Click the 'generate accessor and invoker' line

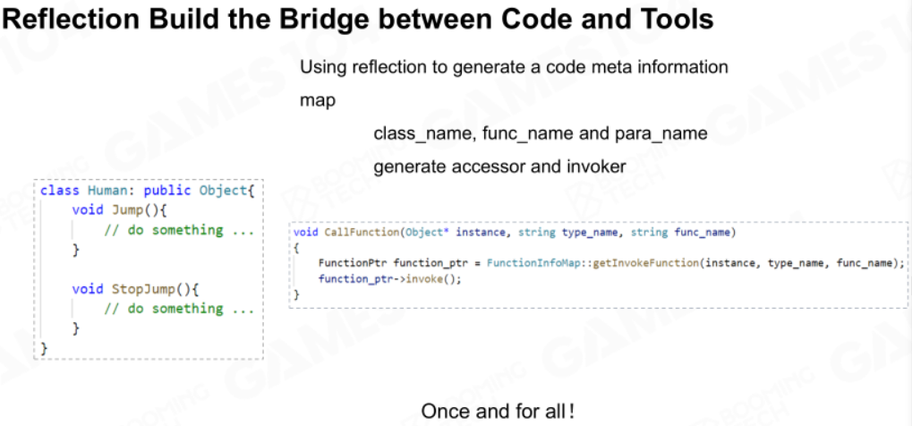pyautogui.click(x=499, y=167)
